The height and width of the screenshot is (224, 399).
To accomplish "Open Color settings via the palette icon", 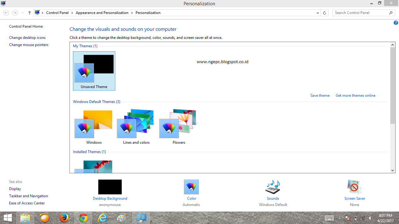I will coord(191,187).
